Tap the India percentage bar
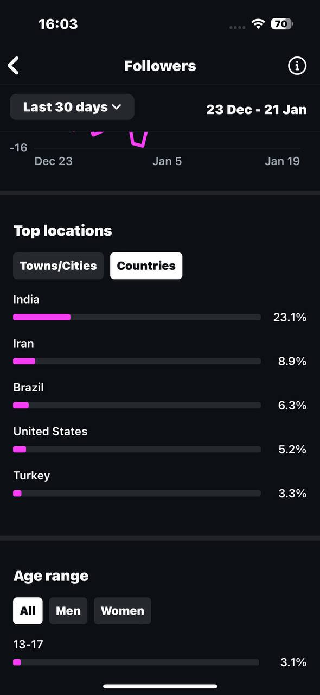 click(137, 317)
